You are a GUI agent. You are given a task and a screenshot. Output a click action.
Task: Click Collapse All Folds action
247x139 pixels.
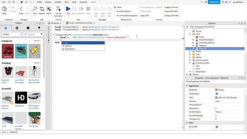171,15
